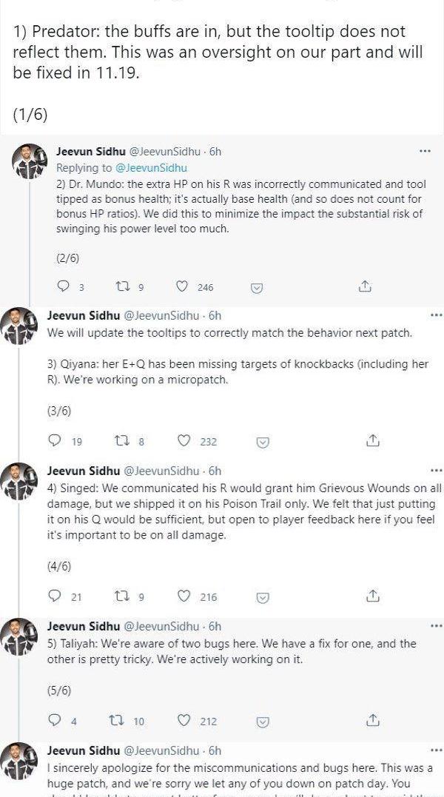Reply to the Dr. Mundo tweet
444x797 pixels.
coord(63,287)
